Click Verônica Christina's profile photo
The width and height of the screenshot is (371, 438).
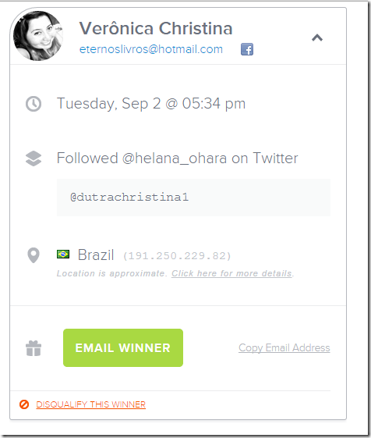click(x=38, y=36)
